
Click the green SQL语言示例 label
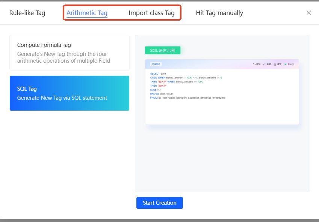[163, 50]
